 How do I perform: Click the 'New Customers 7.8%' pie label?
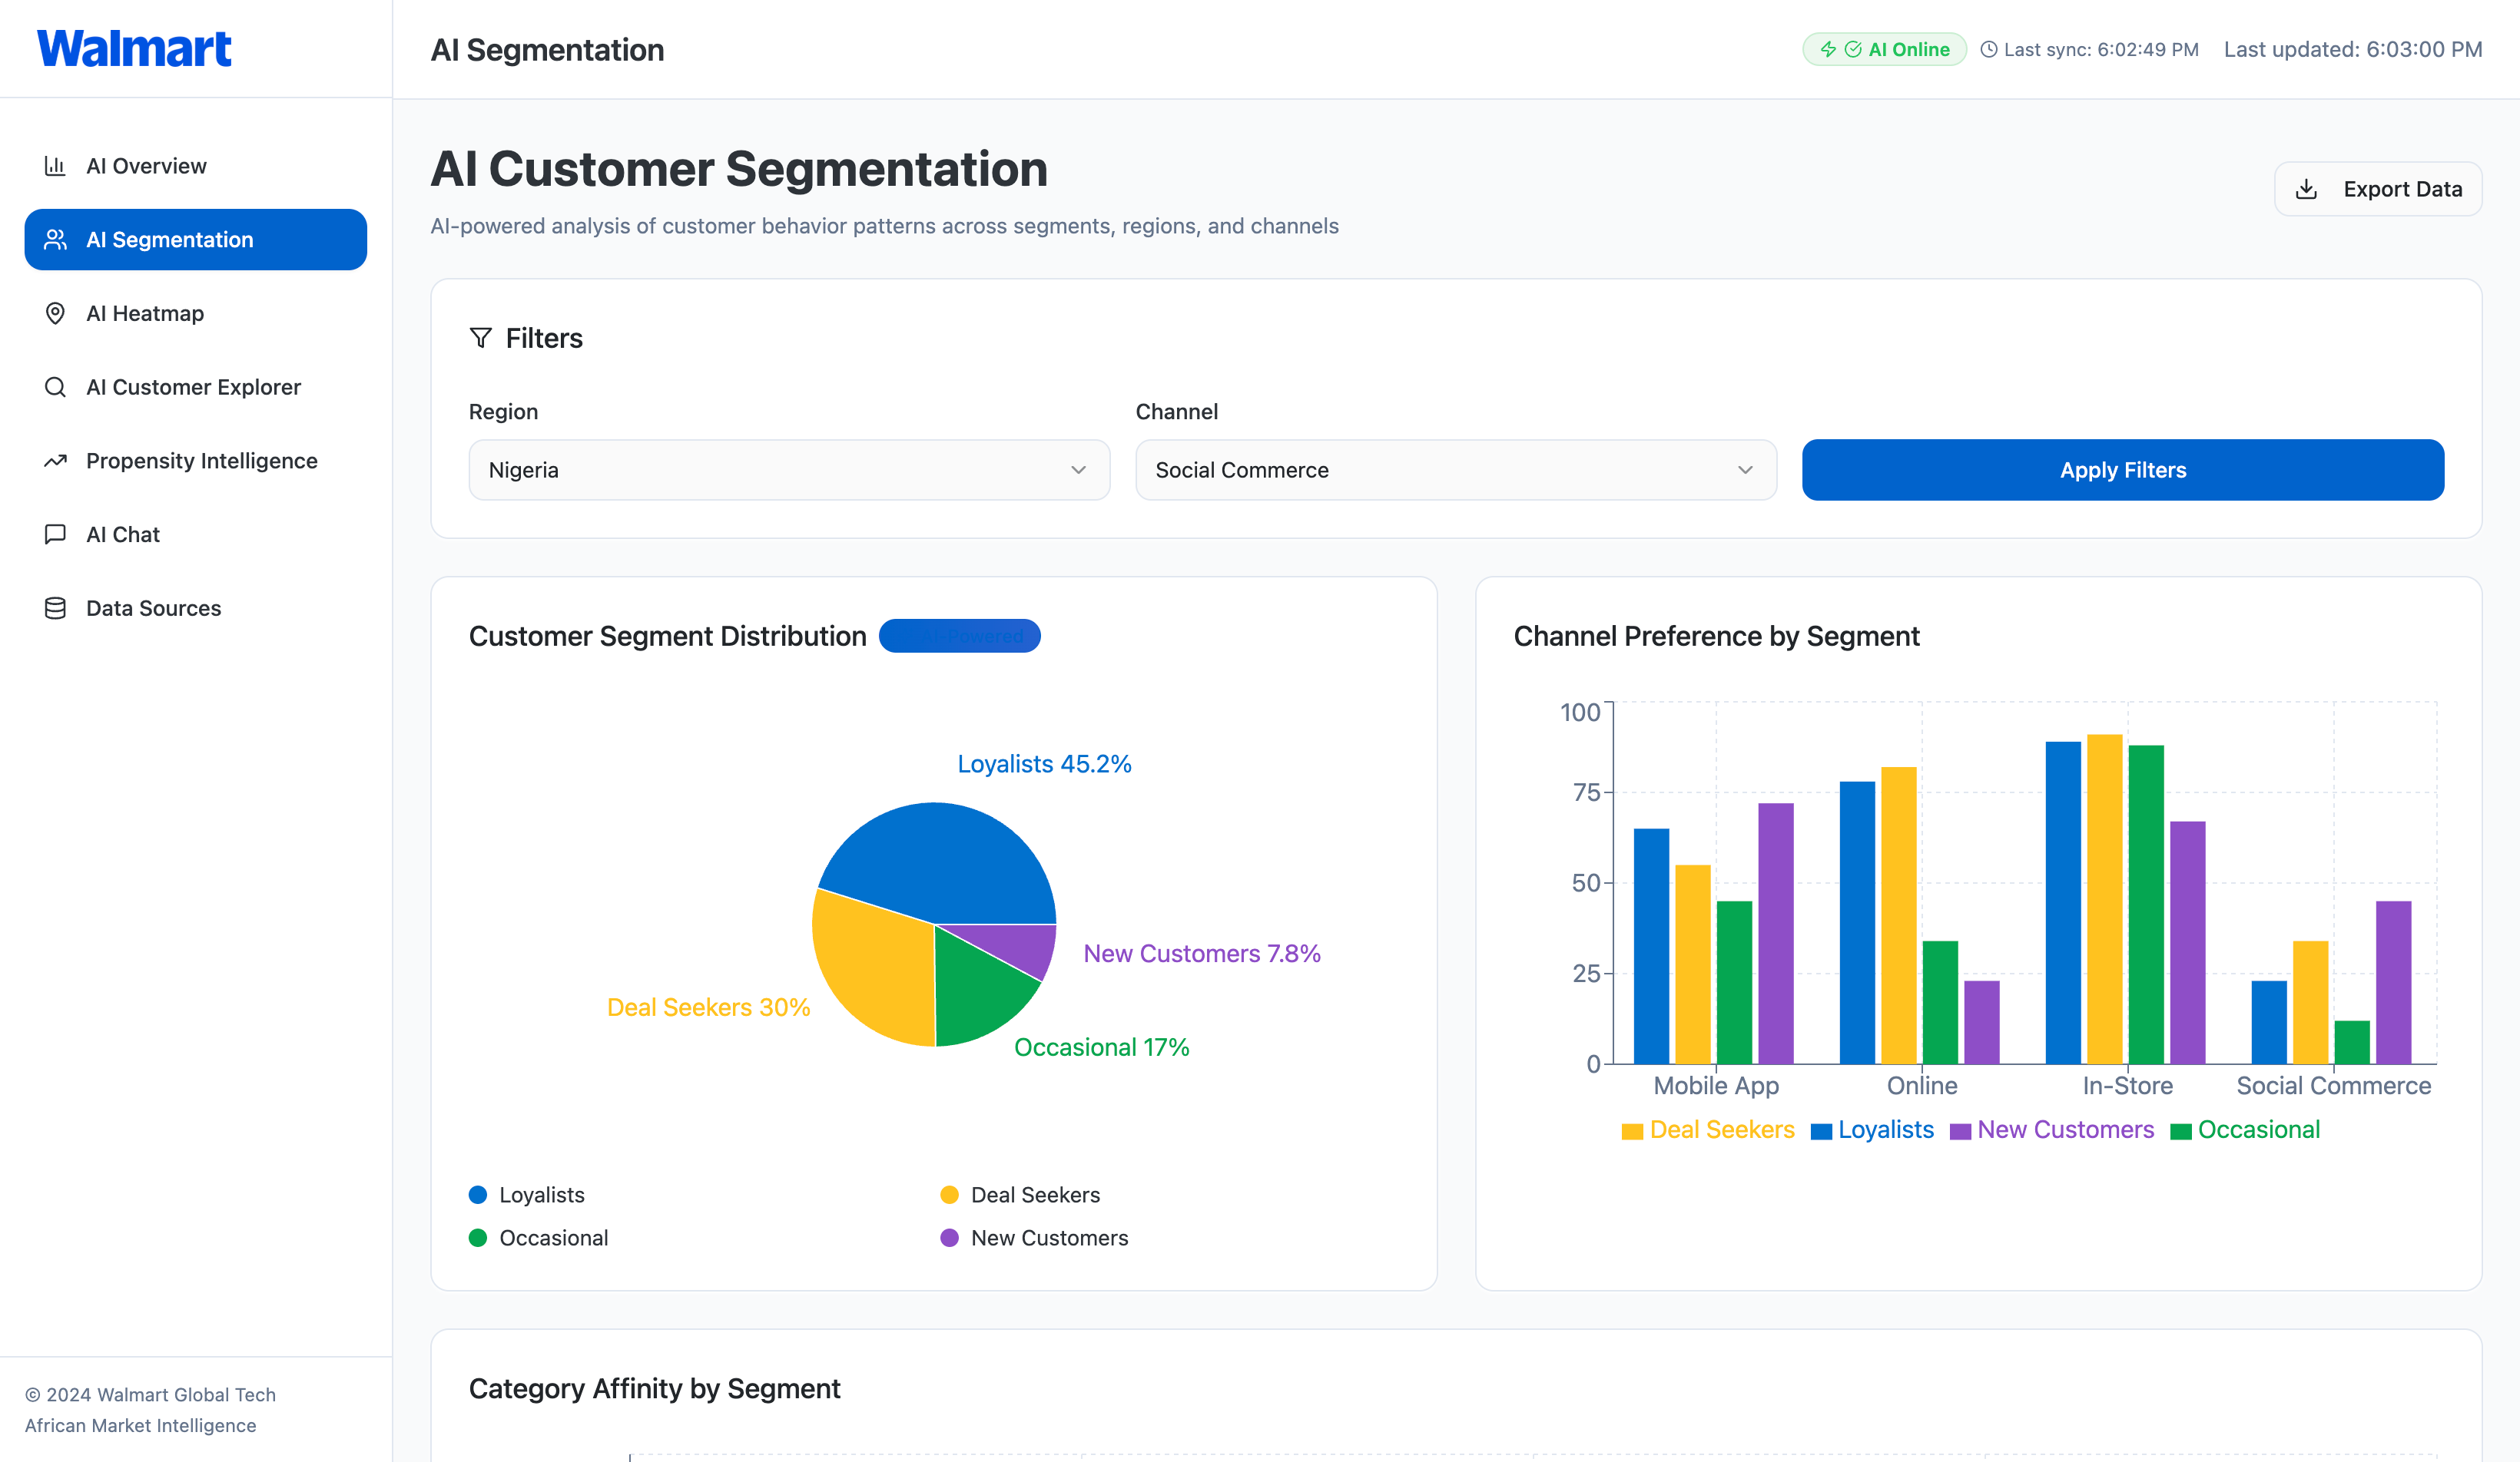coord(1202,954)
